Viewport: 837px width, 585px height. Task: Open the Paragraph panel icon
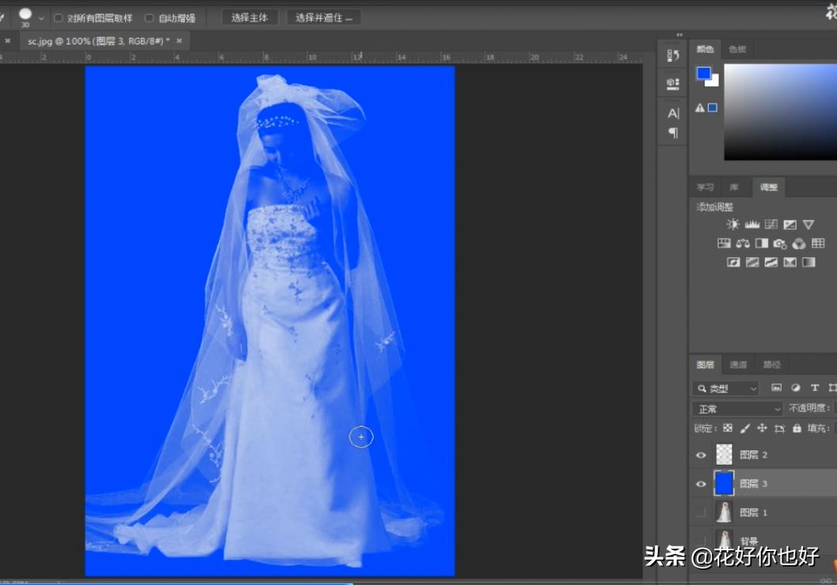click(x=673, y=133)
